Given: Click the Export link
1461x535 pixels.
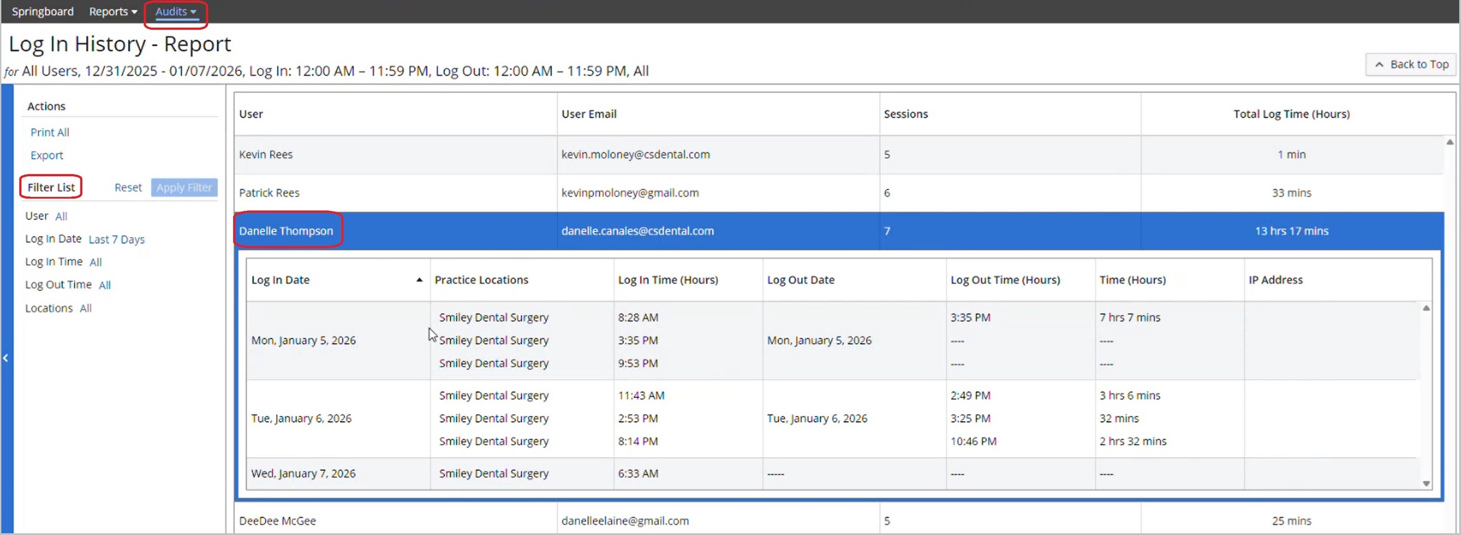Looking at the screenshot, I should coord(46,154).
